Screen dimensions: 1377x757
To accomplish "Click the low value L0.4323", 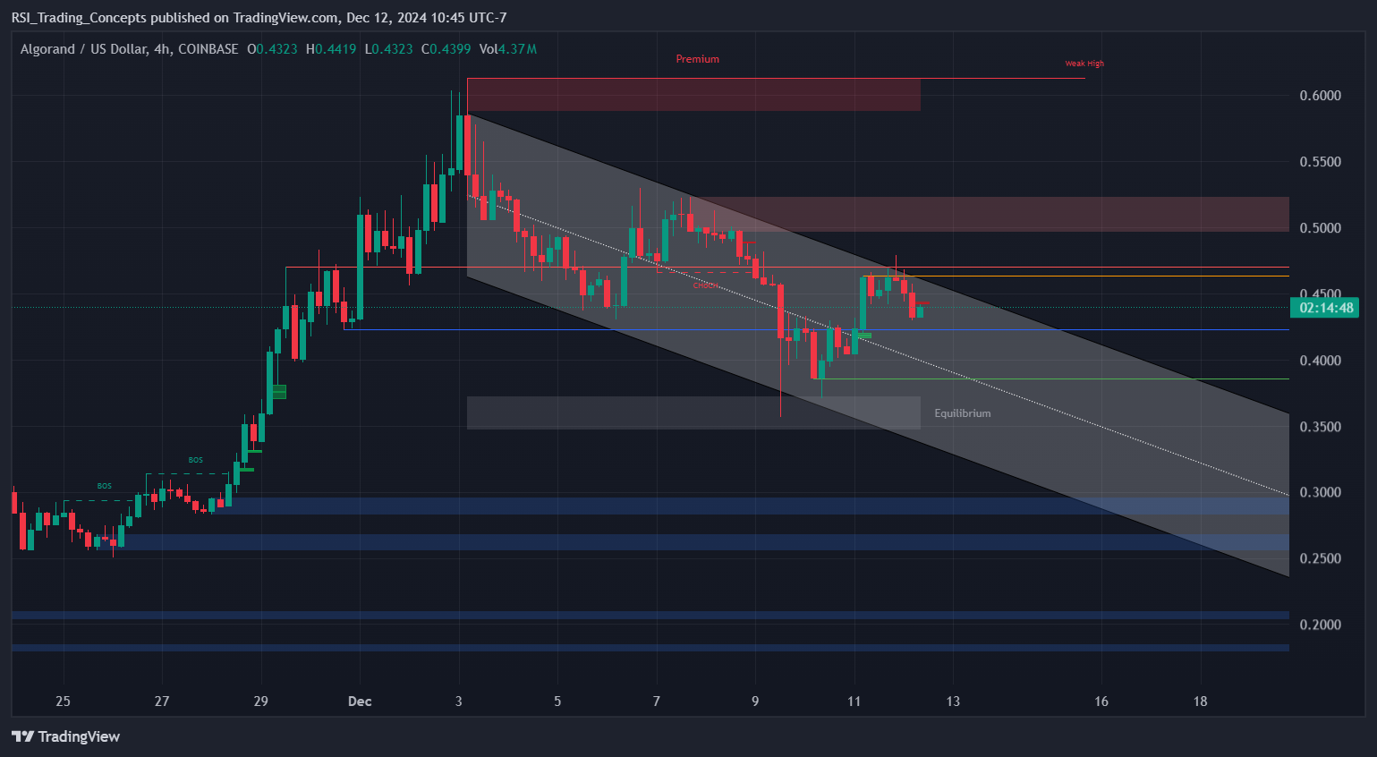I will pyautogui.click(x=388, y=49).
